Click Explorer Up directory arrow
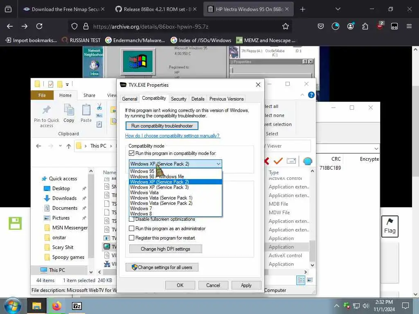419x314 pixels. [69, 146]
